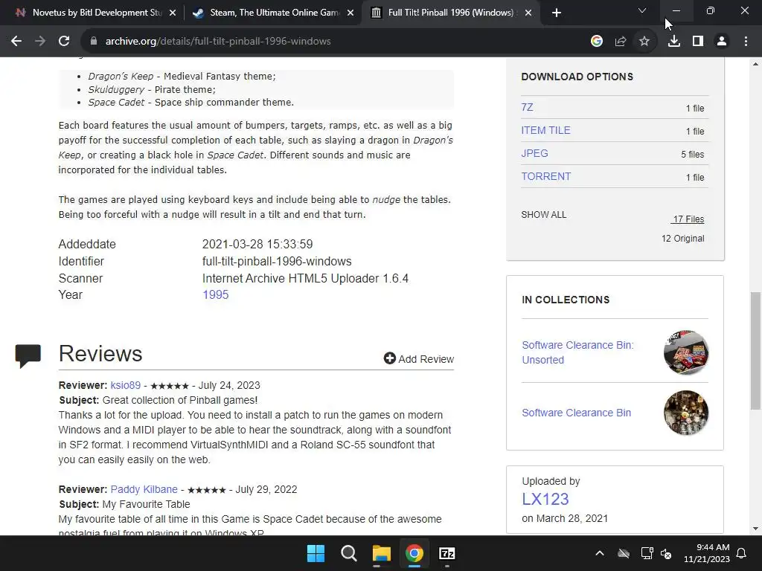Open Chrome downloads icon
The image size is (762, 571).
[x=673, y=42]
